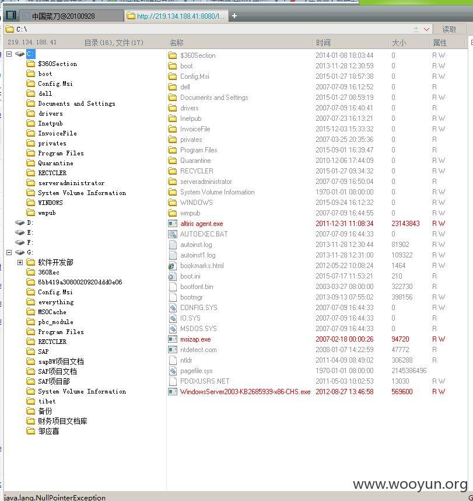
Task: Click the sidebar panel icon at top left
Action: pyautogui.click(x=11, y=15)
